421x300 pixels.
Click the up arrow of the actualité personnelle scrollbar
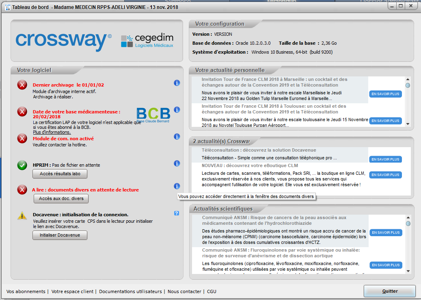408,79
